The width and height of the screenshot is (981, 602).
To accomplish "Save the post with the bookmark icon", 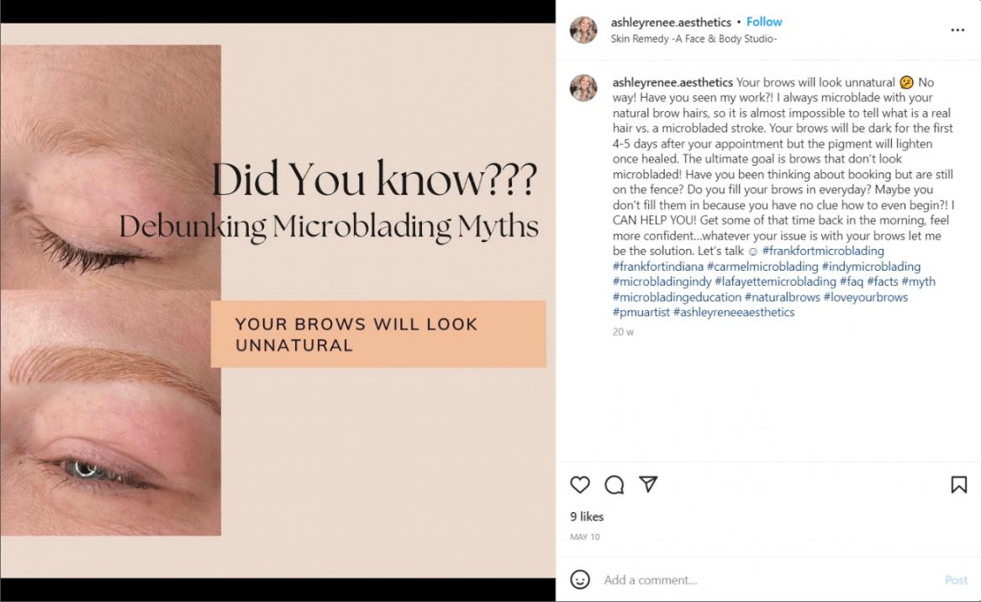I will 958,484.
